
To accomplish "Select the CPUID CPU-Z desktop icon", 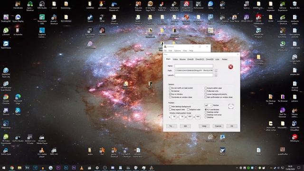I will (x=247, y=19).
